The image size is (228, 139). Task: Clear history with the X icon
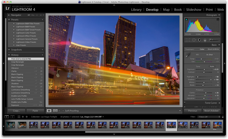42,55
